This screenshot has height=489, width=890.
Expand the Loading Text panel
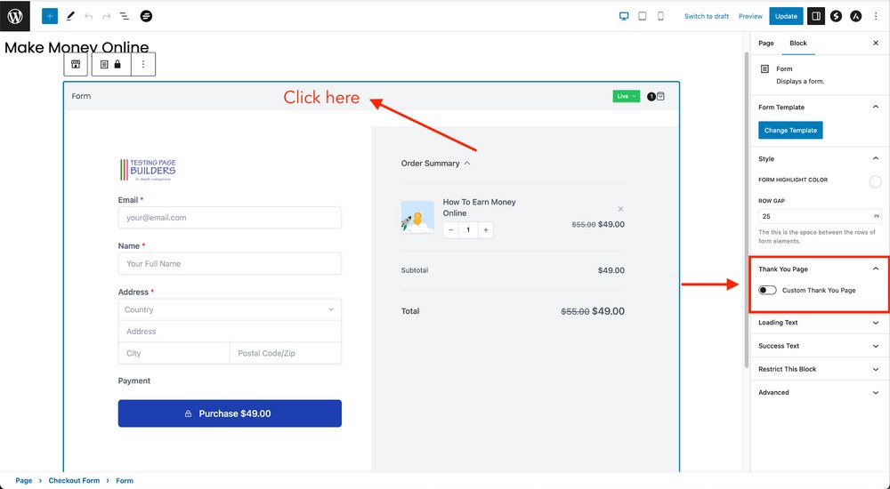(x=819, y=323)
